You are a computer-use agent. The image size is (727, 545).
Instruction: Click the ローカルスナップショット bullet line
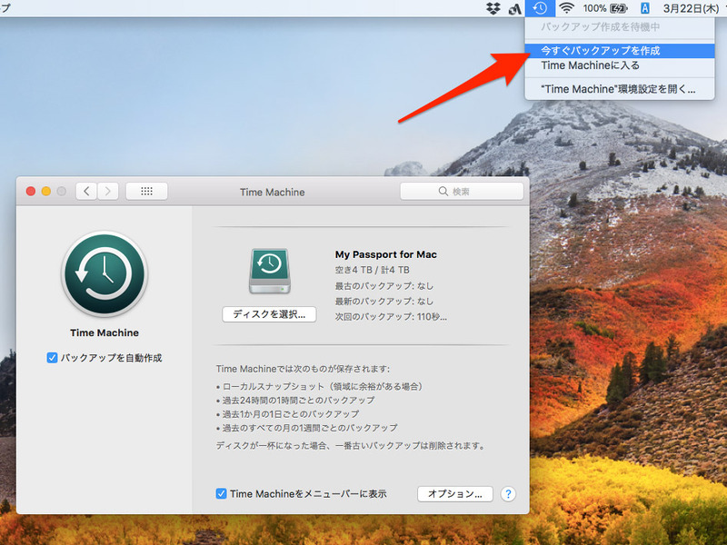320,386
